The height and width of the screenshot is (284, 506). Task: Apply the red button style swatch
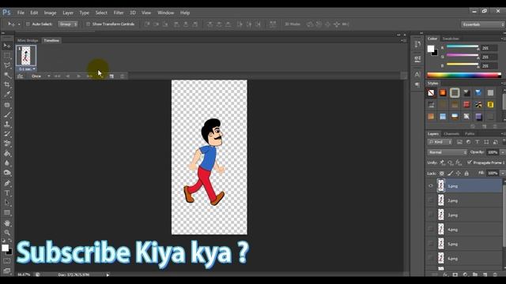466,105
